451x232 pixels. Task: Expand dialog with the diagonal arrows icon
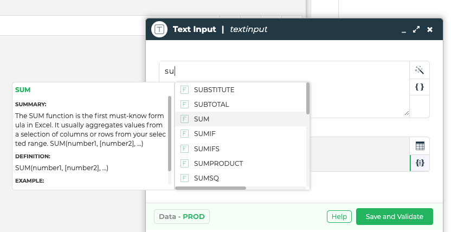tap(416, 29)
